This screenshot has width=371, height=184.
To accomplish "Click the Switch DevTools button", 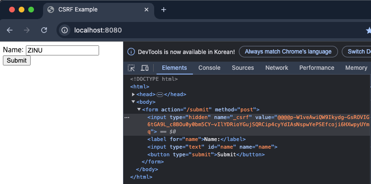I will 357,52.
